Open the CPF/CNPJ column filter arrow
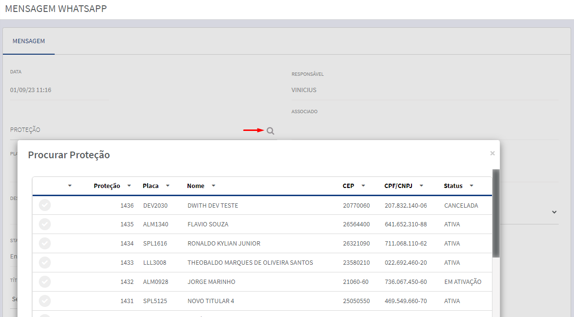Screen dimensions: 574x317 [x=422, y=186]
